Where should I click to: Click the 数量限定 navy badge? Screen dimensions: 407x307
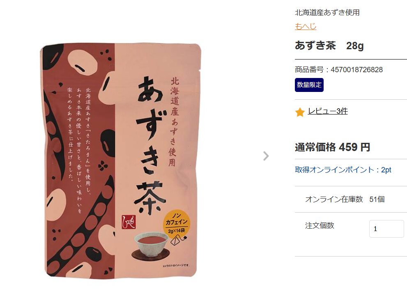coord(309,85)
